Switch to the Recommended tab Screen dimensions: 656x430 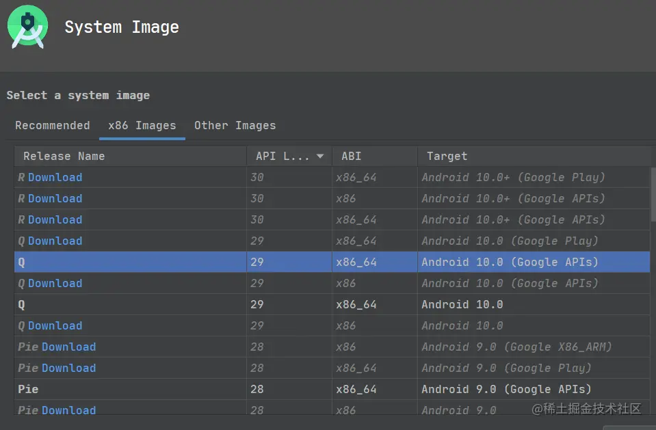tap(53, 126)
